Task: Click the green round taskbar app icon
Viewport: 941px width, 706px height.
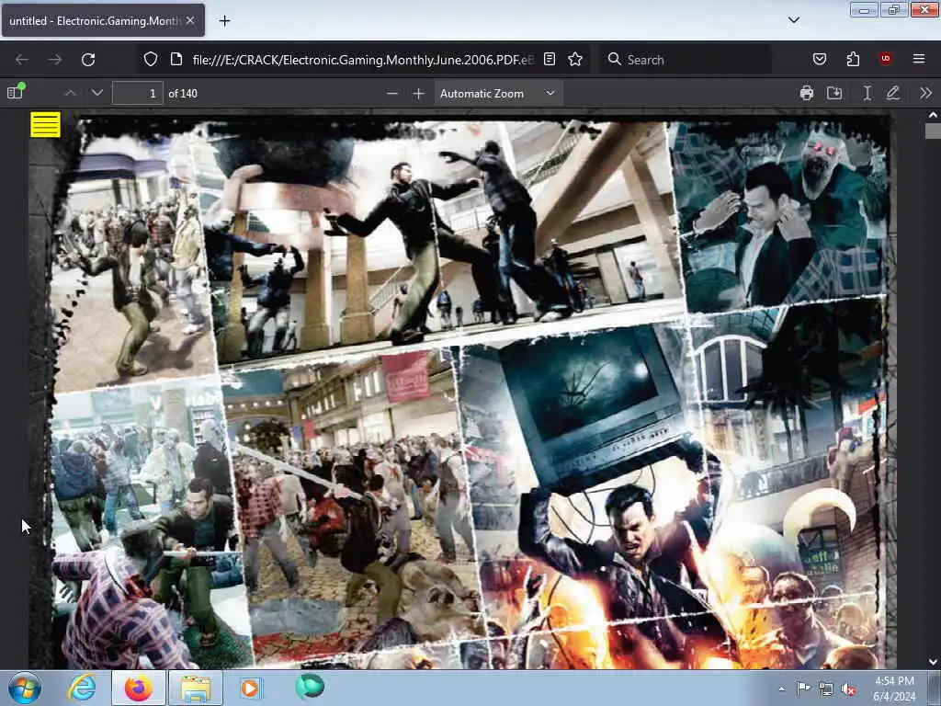Action: coord(310,687)
